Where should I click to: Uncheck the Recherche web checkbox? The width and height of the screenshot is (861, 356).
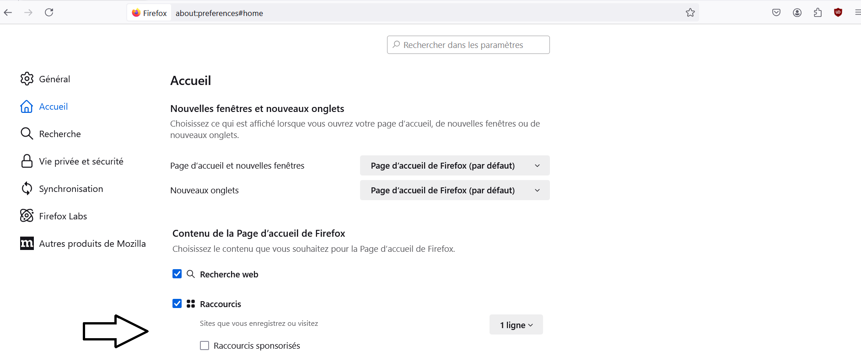pyautogui.click(x=177, y=274)
